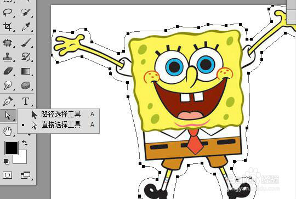This screenshot has width=296, height=199.
Task: Select the Hand tool
Action: click(x=8, y=131)
